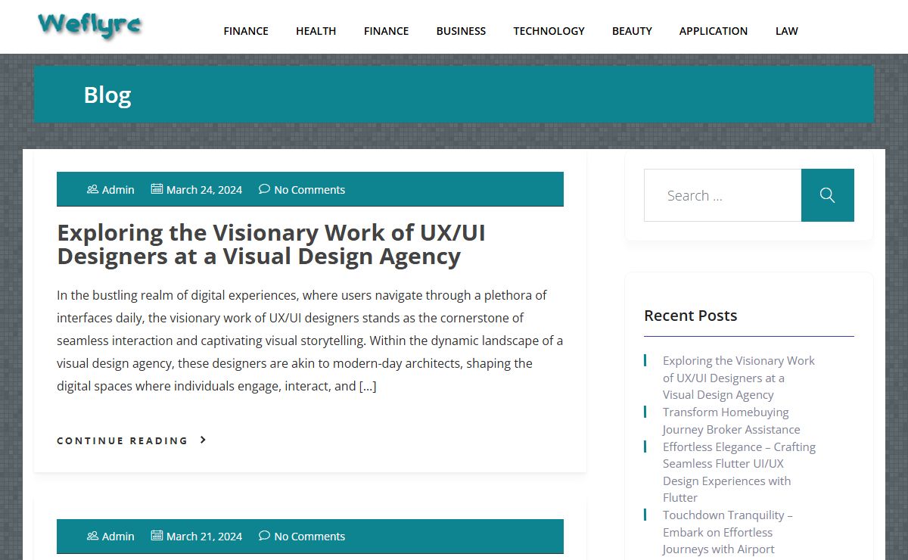The height and width of the screenshot is (560, 908).
Task: Open the Application menu item
Action: (x=713, y=31)
